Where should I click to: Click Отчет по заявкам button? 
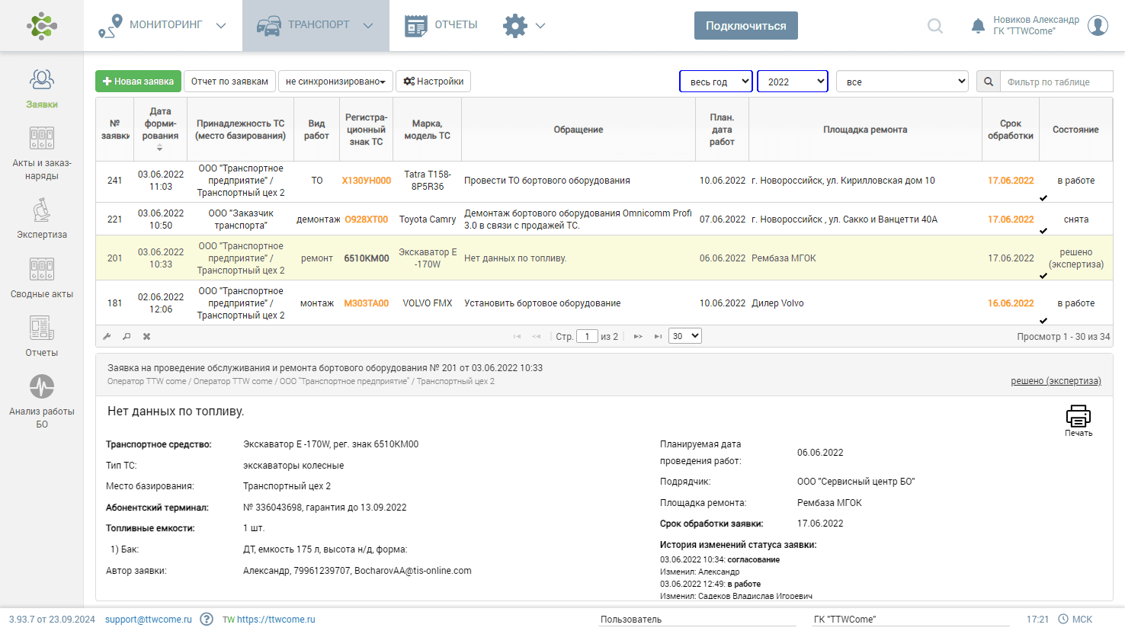tap(229, 82)
